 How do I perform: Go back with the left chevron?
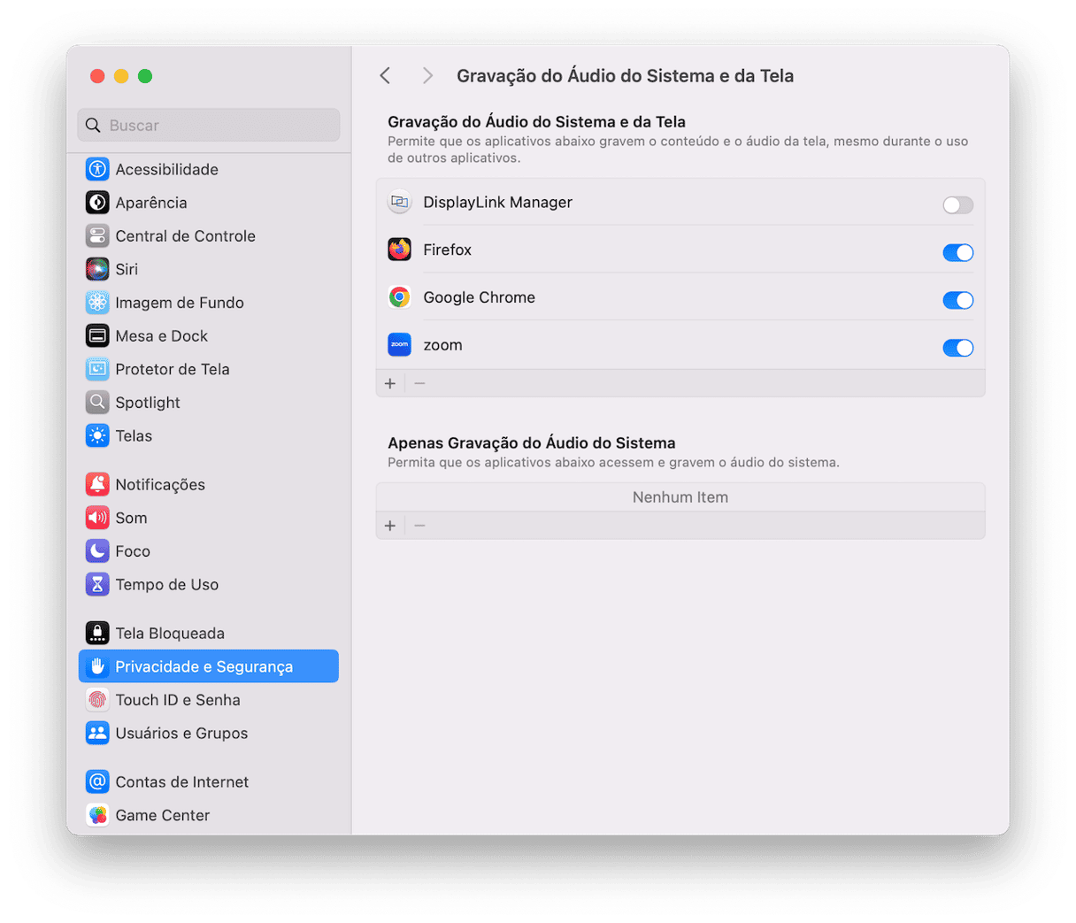tap(385, 76)
